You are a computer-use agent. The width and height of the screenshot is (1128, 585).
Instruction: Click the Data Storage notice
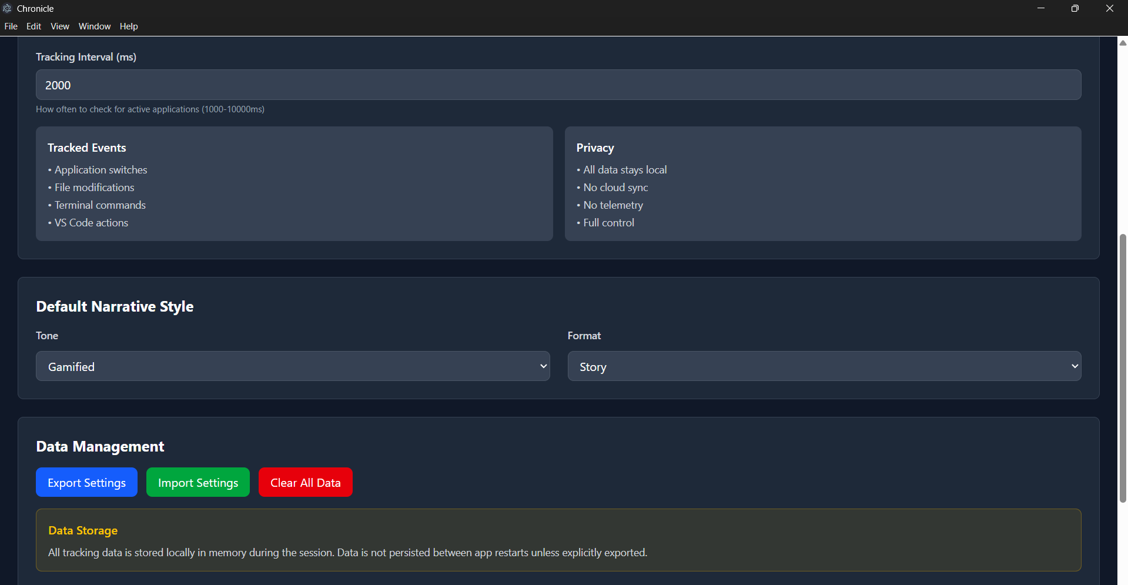558,540
